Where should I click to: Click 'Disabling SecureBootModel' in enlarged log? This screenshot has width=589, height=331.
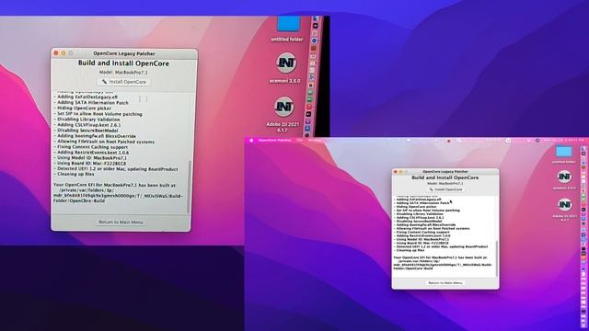[x=86, y=131]
